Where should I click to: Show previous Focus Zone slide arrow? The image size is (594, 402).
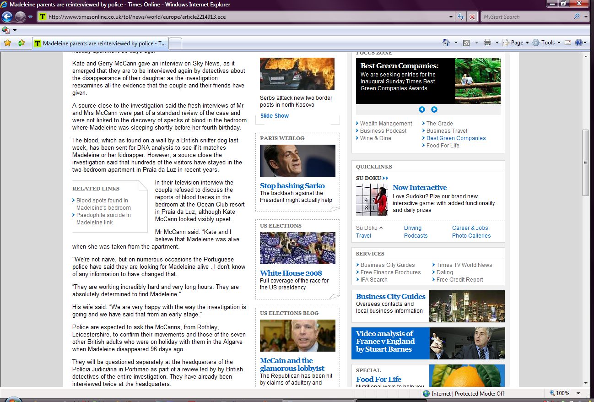point(422,109)
